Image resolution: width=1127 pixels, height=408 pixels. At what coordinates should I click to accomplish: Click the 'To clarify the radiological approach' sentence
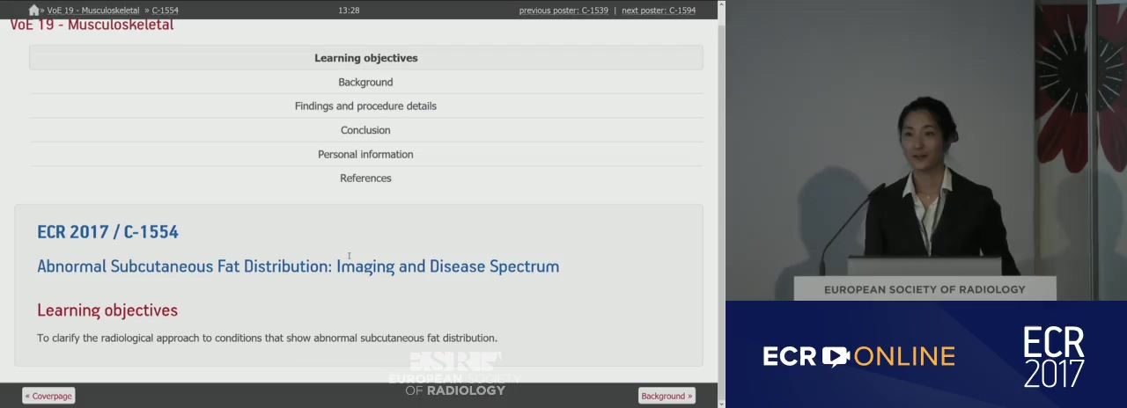click(267, 338)
